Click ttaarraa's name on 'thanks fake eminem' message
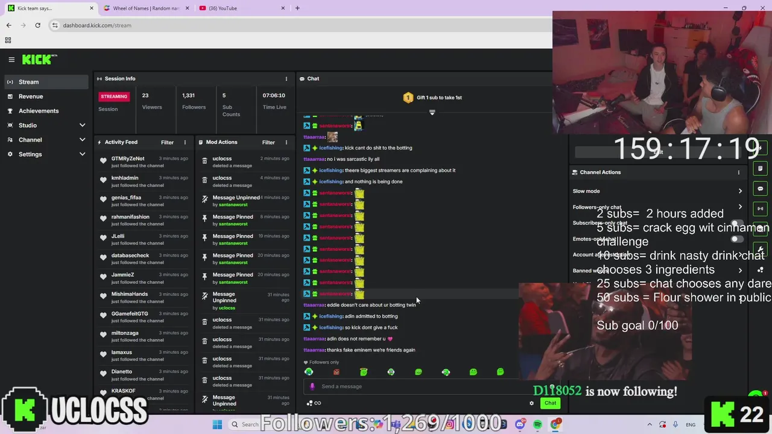The width and height of the screenshot is (772, 434). pos(314,350)
